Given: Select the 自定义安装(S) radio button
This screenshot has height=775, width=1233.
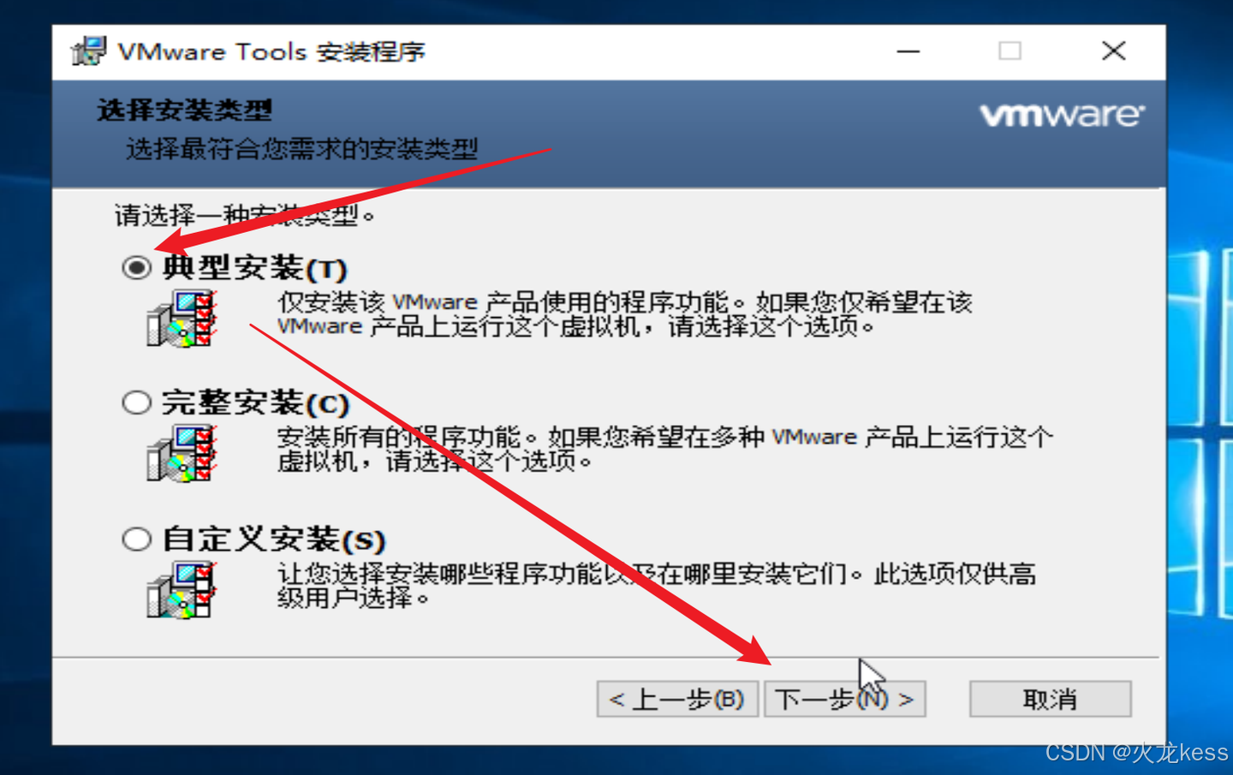Looking at the screenshot, I should point(136,539).
